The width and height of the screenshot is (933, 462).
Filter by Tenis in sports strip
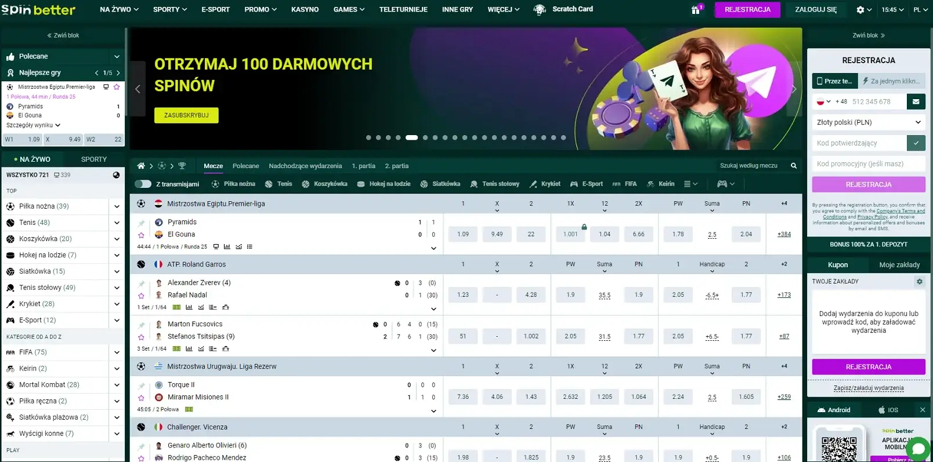pyautogui.click(x=279, y=184)
